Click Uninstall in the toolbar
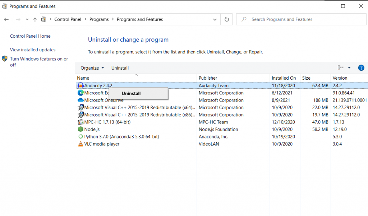The image size is (368, 216). pos(120,68)
